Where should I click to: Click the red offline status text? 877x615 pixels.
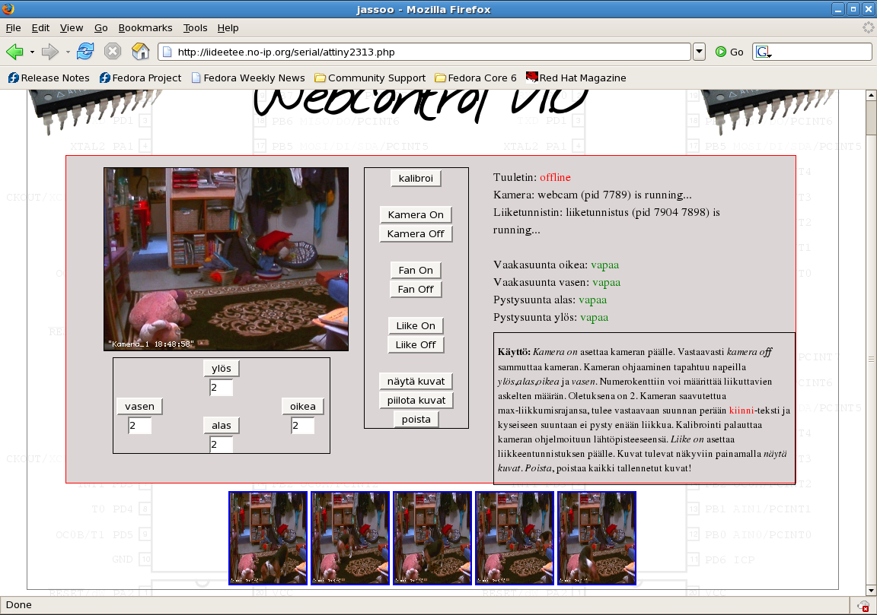[556, 177]
